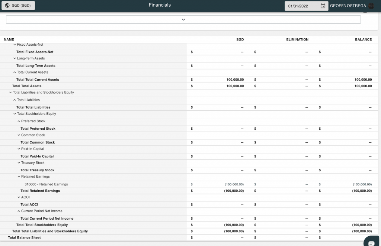The height and width of the screenshot is (246, 381).
Task: Open the chat support bubble icon
Action: (x=371, y=243)
